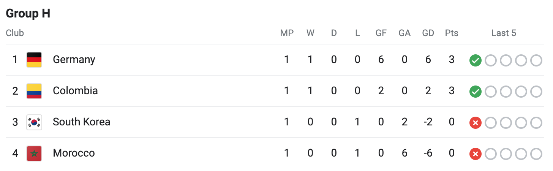Click South Korea's red loss icon
The height and width of the screenshot is (171, 553).
point(475,122)
